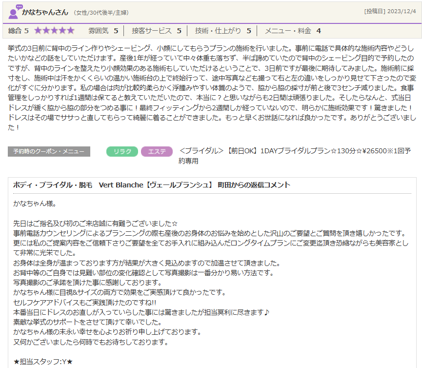
Task: Click the 予約時のクーポン・メニュー label
Action: click(49, 152)
